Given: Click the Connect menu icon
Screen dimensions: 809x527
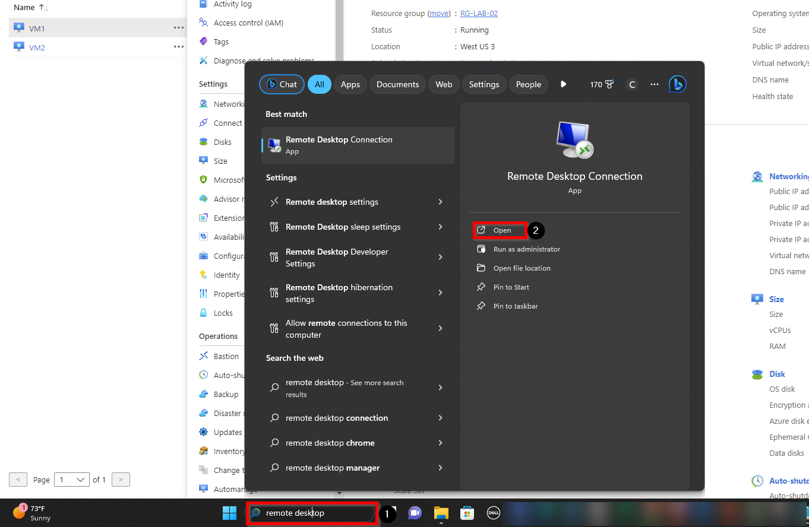Looking at the screenshot, I should coord(203,123).
